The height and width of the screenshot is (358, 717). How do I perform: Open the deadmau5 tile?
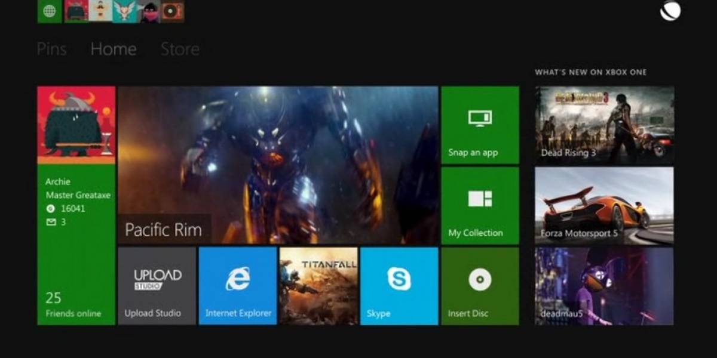point(605,286)
